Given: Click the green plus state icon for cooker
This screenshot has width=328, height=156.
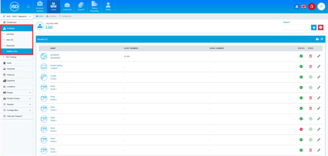Looking at the screenshot, I should click(311, 77).
